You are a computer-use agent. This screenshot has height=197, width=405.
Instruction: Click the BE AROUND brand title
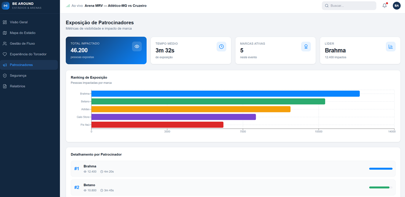(23, 4)
